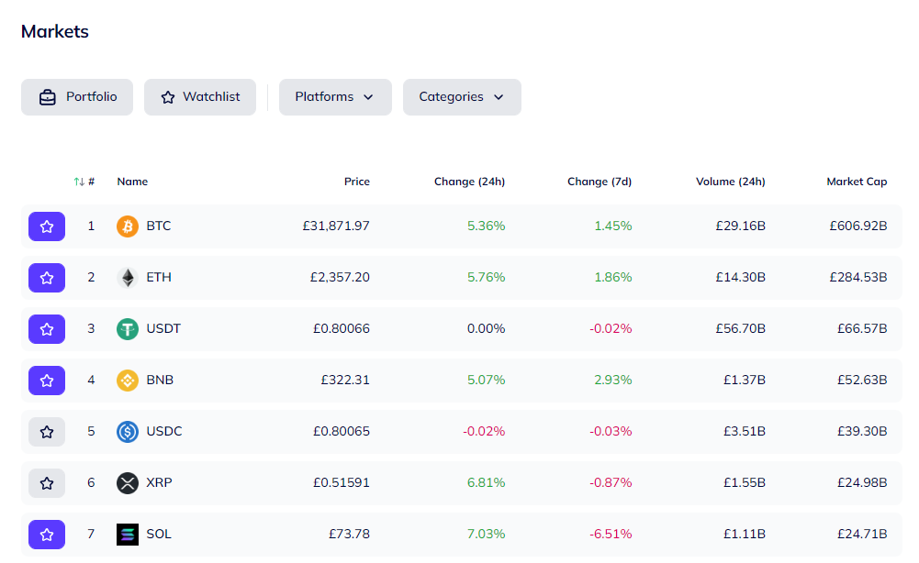Click the Tether USDT logo icon
Image resolution: width=919 pixels, height=563 pixels.
(128, 329)
